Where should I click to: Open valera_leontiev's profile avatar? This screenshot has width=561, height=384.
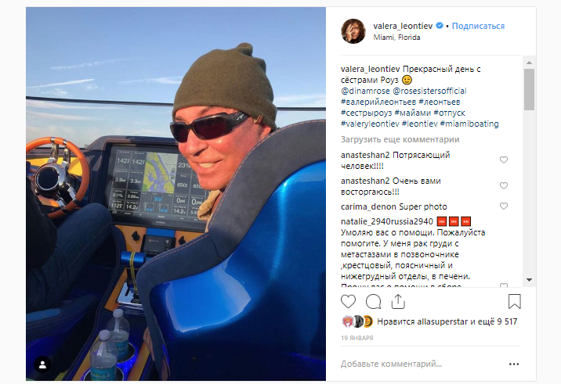click(353, 31)
